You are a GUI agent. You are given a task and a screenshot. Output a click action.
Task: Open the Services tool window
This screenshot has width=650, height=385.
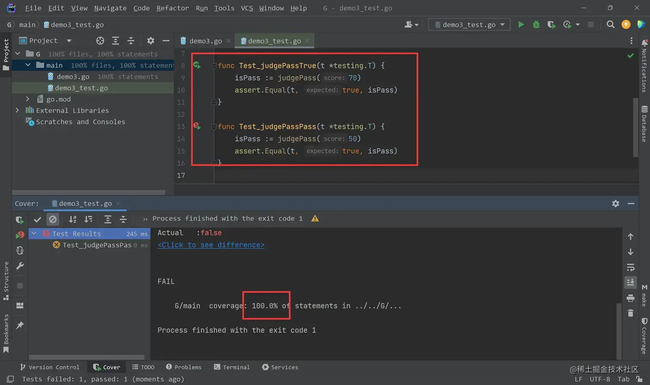click(280, 367)
